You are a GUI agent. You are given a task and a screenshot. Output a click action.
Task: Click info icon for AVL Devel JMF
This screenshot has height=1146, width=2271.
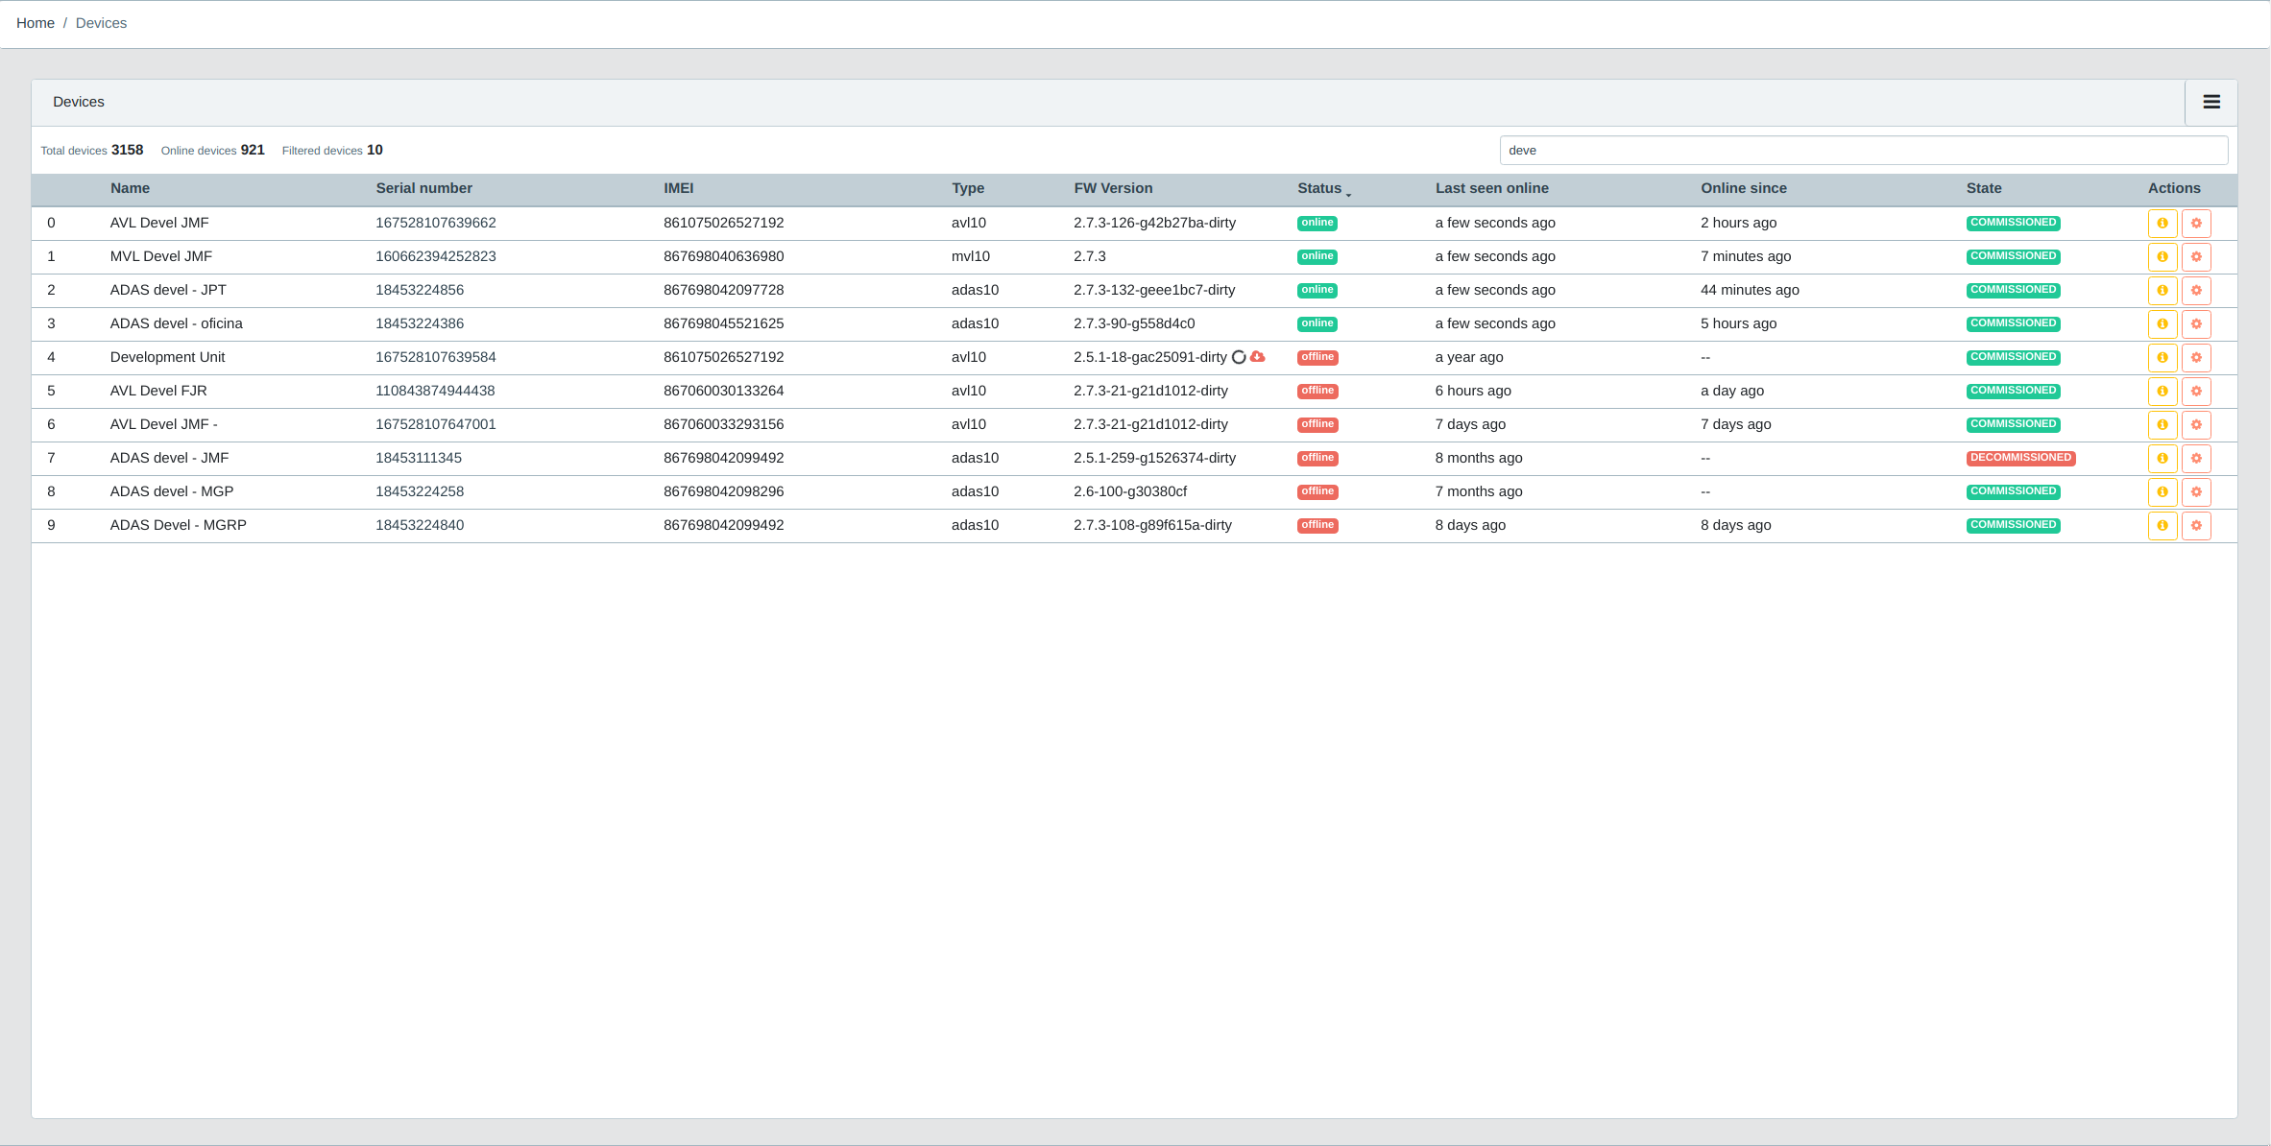click(2162, 224)
